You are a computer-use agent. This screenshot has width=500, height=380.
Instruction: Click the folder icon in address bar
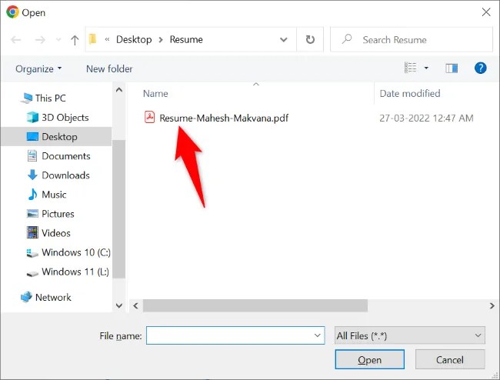[93, 39]
